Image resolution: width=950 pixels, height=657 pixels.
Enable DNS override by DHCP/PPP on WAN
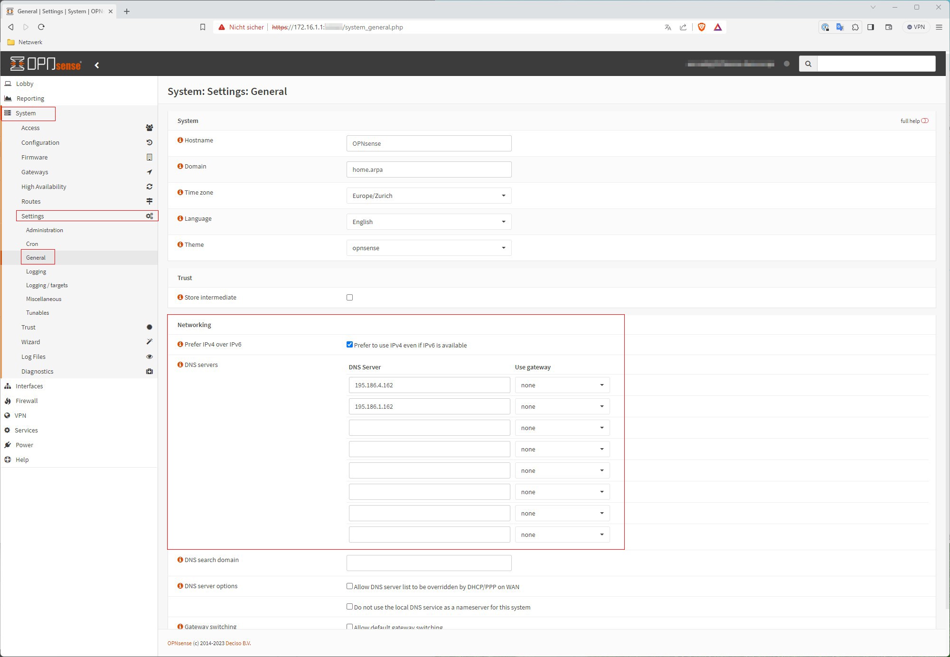pos(350,586)
